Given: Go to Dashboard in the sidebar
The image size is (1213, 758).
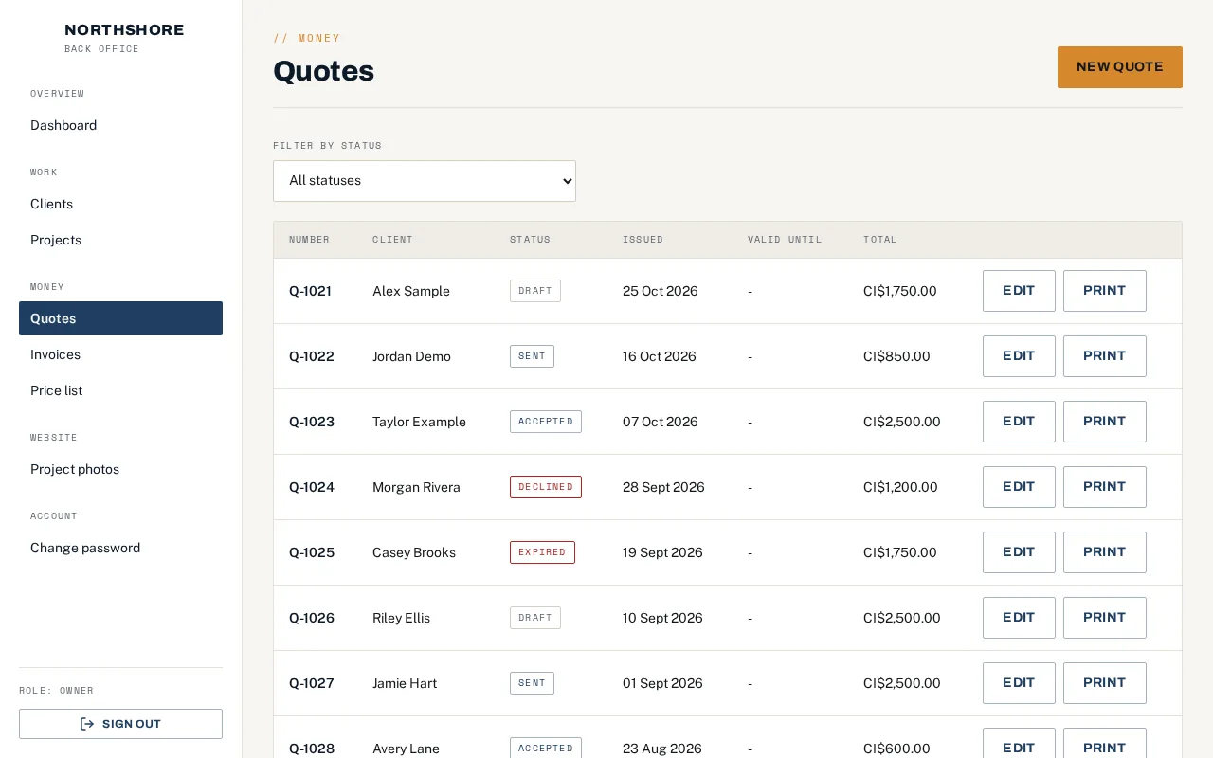Looking at the screenshot, I should 120,125.
